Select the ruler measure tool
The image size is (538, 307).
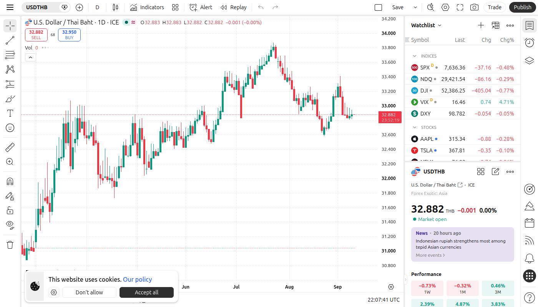point(10,147)
